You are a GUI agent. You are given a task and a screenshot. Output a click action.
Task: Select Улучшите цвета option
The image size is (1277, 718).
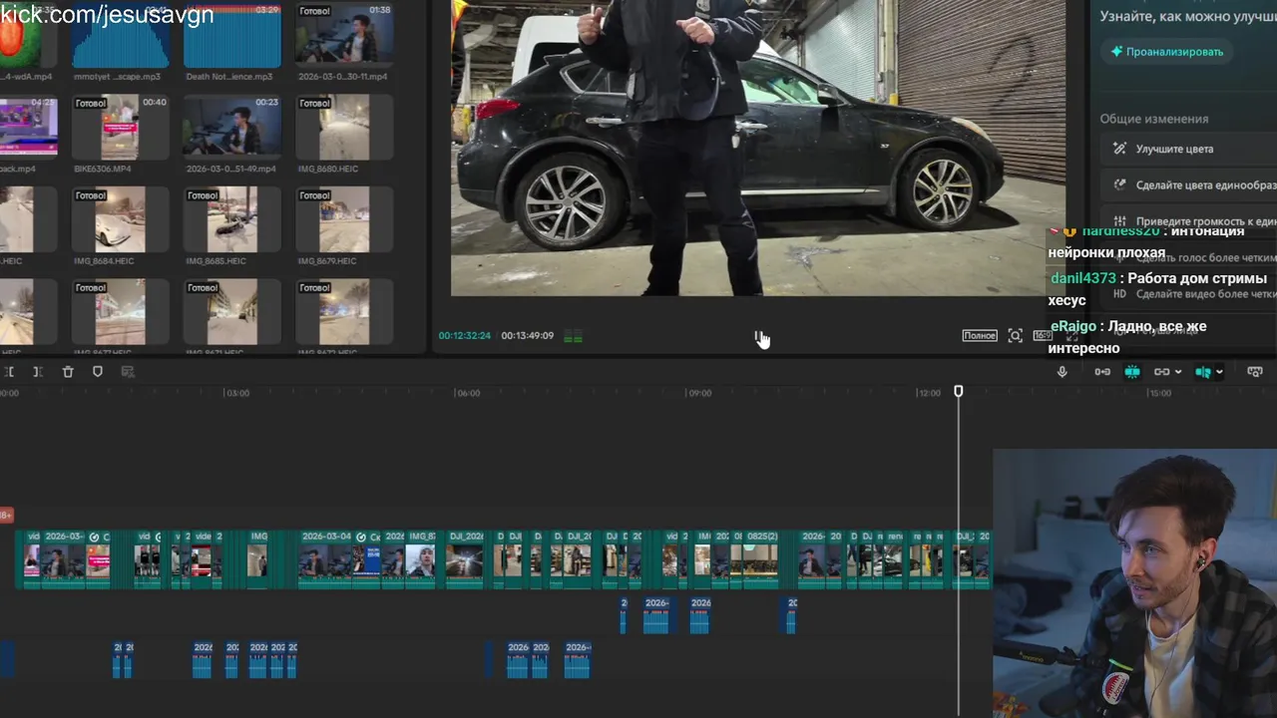coord(1189,149)
